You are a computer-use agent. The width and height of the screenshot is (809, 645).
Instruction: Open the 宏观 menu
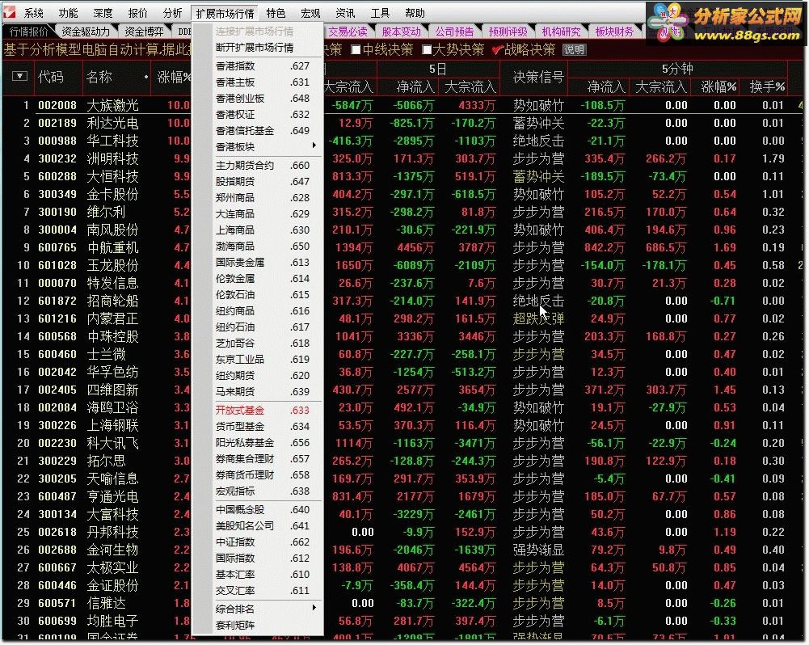coord(310,13)
